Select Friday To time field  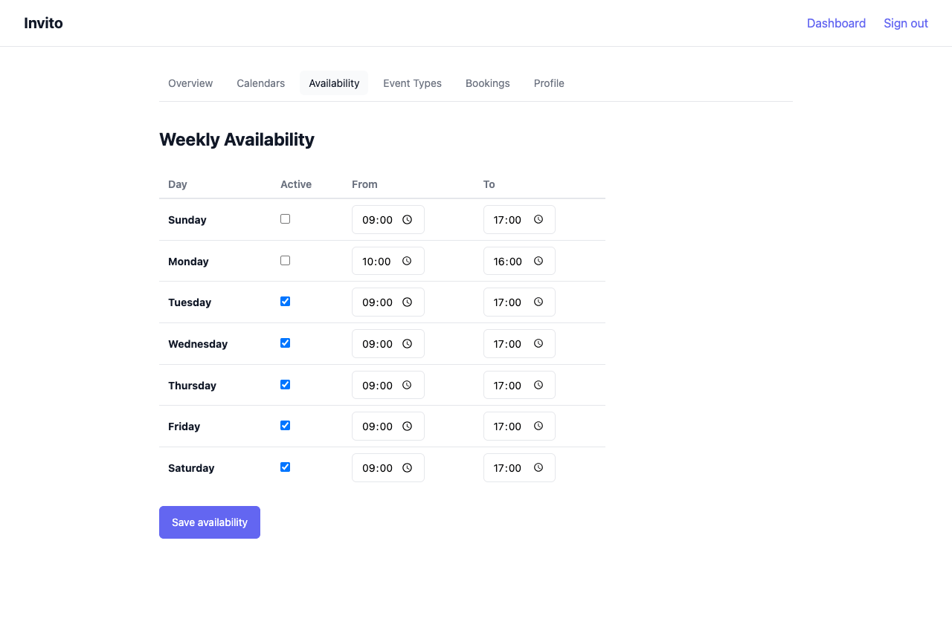(519, 426)
